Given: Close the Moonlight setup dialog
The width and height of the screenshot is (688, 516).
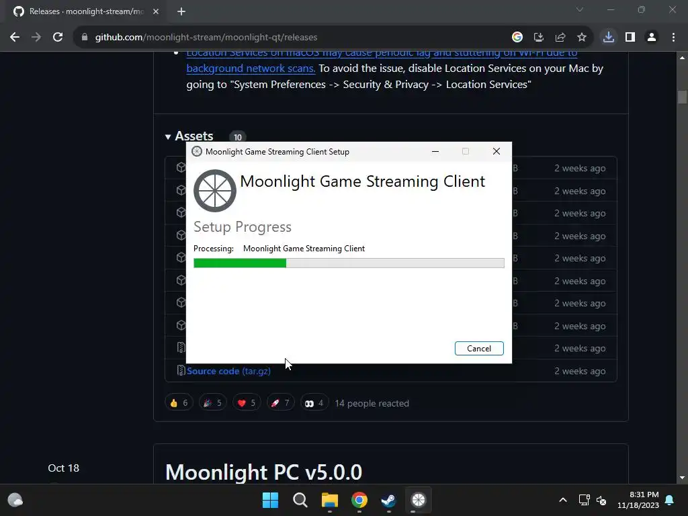Looking at the screenshot, I should pos(497,151).
